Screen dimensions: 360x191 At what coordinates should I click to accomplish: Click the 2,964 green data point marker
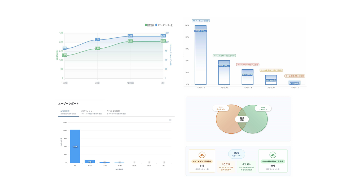click(x=97, y=48)
